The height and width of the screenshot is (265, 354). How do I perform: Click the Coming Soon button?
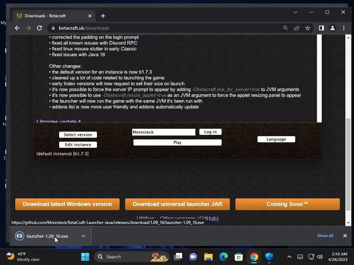pos(287,204)
